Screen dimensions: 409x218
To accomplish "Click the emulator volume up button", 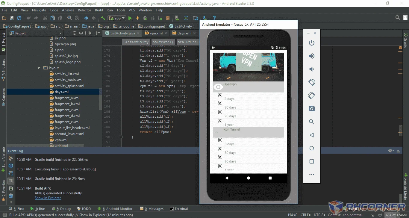I will click(x=312, y=56).
